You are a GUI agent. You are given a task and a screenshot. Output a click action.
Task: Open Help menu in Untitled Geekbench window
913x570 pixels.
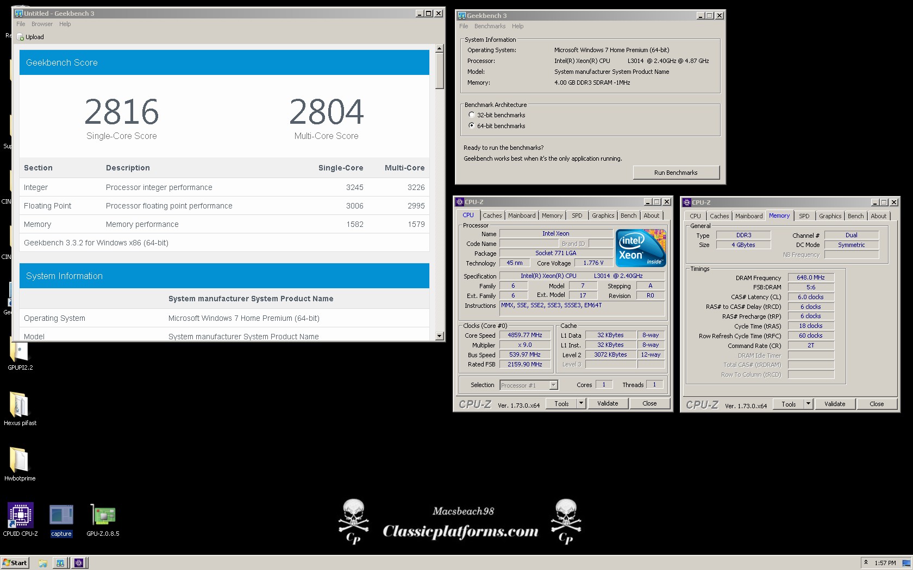coord(65,24)
